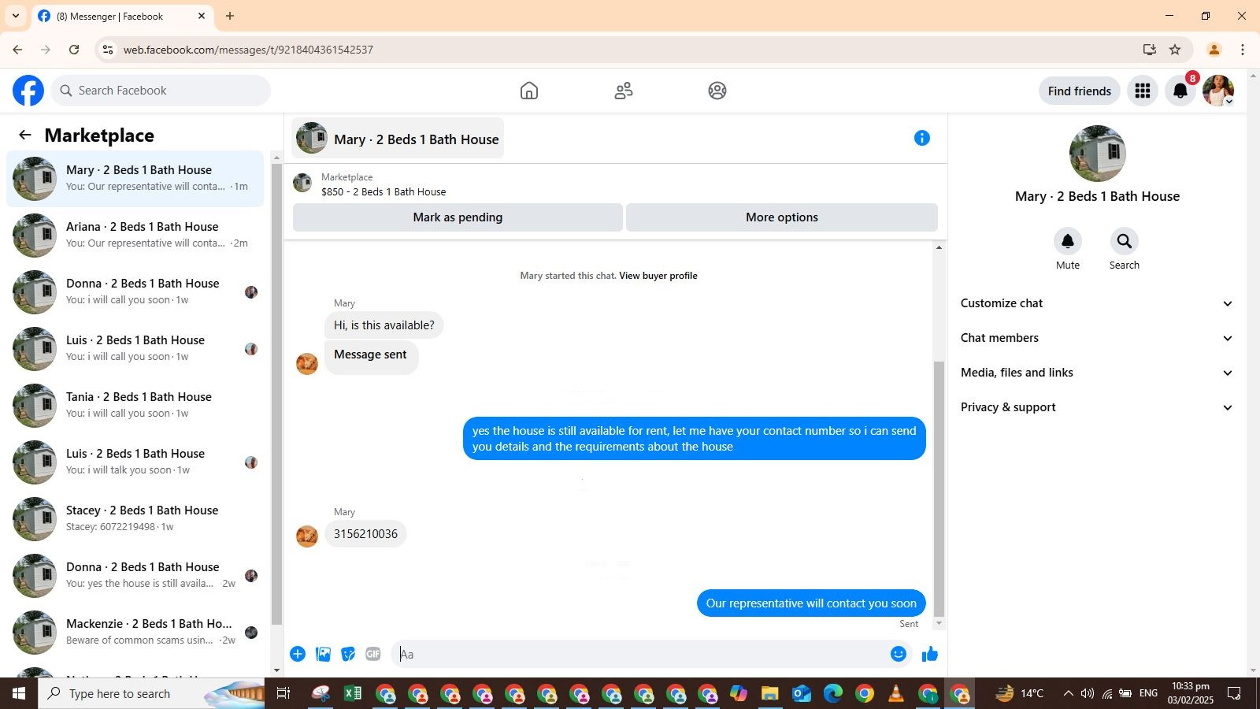Screen dimensions: 1260x709
Task: Open the account profile picture menu
Action: (x=1218, y=91)
